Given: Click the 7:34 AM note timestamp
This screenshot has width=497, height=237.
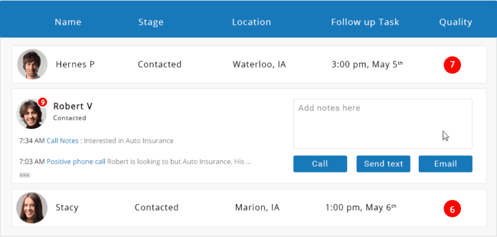Looking at the screenshot, I should click(32, 141).
